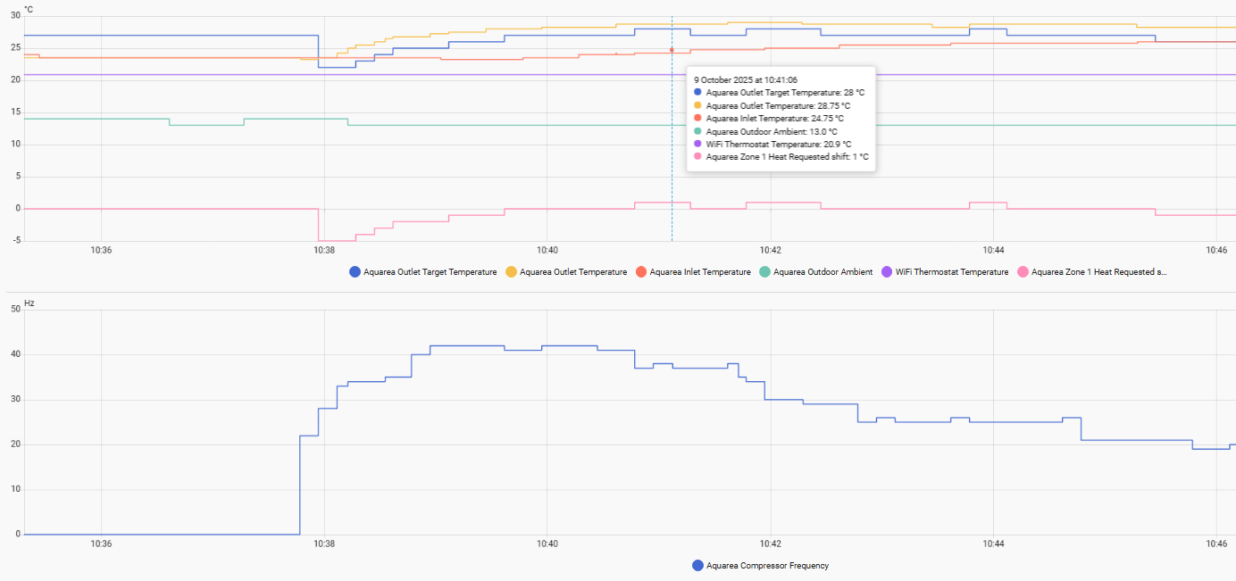Click the red Aquarea Inlet Temperature legend dot
The height and width of the screenshot is (581, 1236).
(641, 272)
